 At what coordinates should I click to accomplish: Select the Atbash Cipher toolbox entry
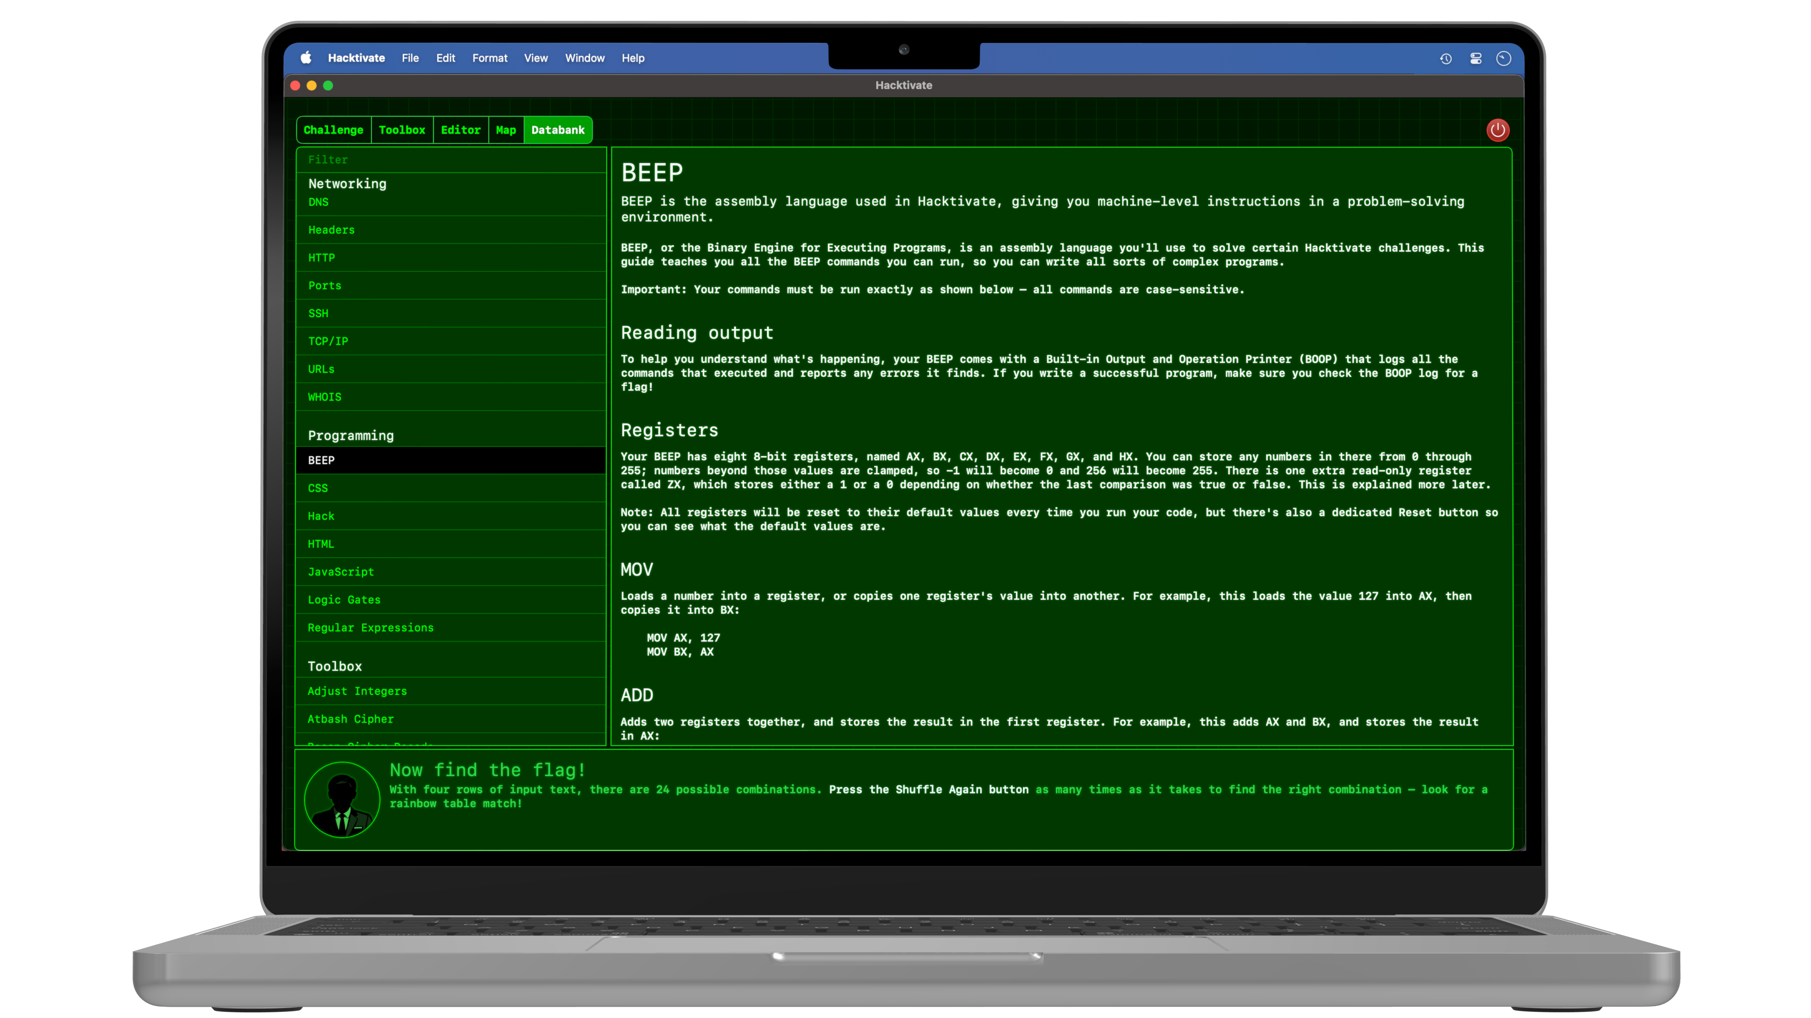click(350, 719)
